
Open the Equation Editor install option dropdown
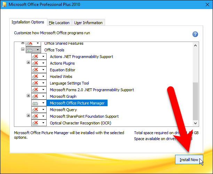point(44,70)
